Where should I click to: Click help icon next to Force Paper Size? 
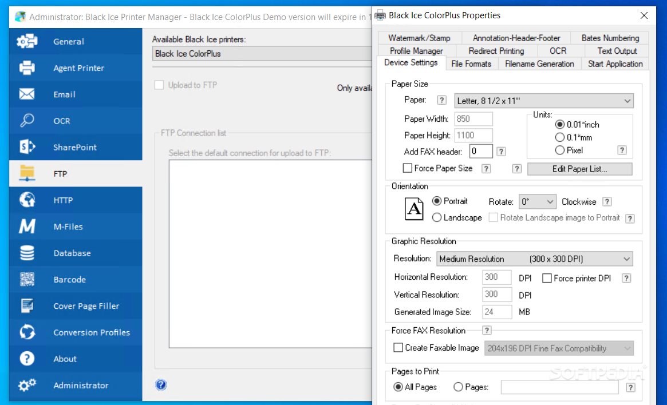(x=486, y=169)
